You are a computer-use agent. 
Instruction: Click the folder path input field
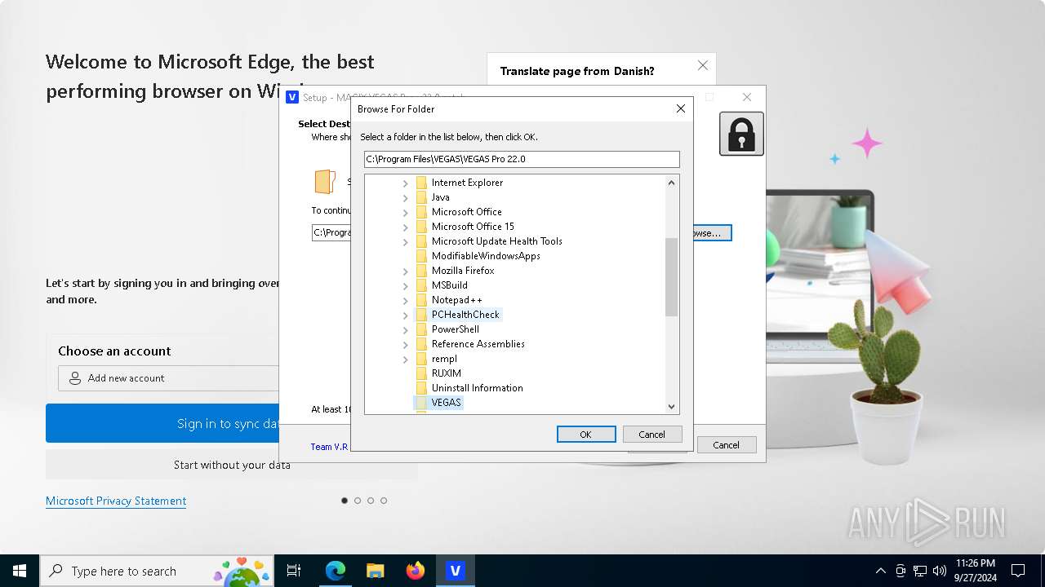pyautogui.click(x=522, y=160)
